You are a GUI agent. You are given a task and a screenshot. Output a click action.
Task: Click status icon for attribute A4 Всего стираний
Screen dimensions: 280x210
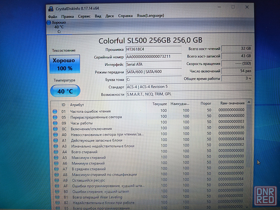pos(56,152)
